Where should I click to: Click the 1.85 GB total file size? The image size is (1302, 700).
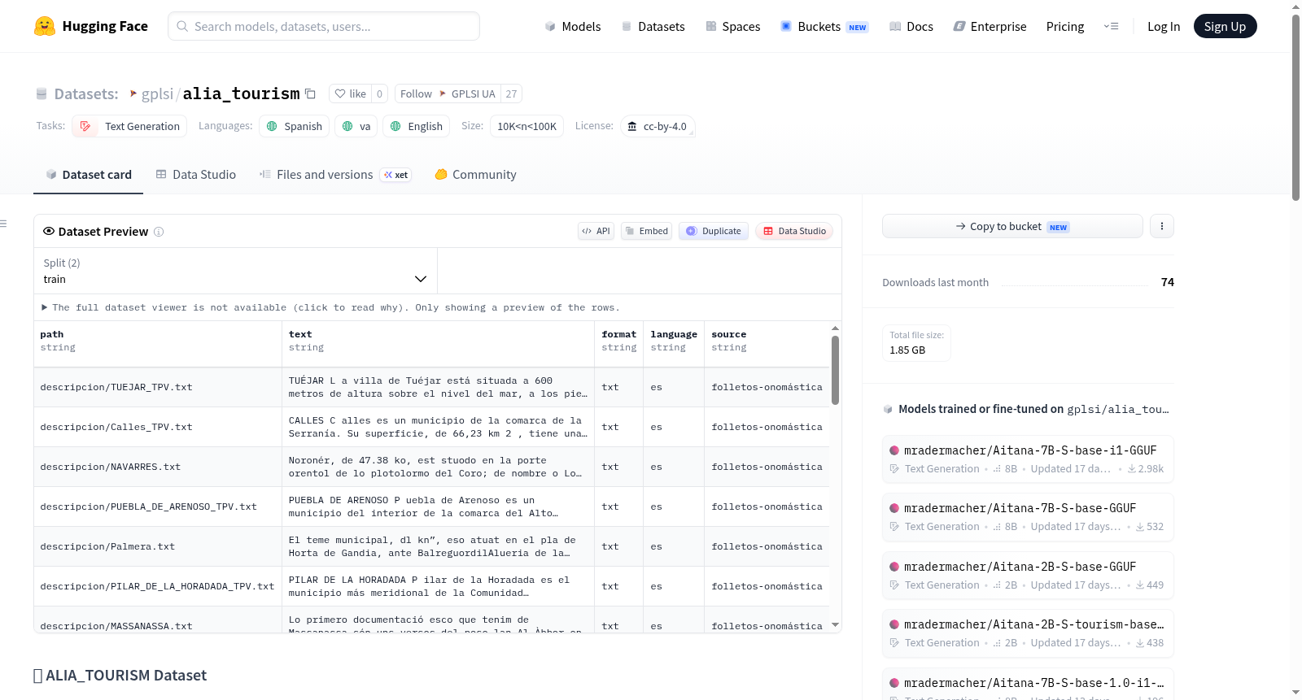click(x=907, y=350)
